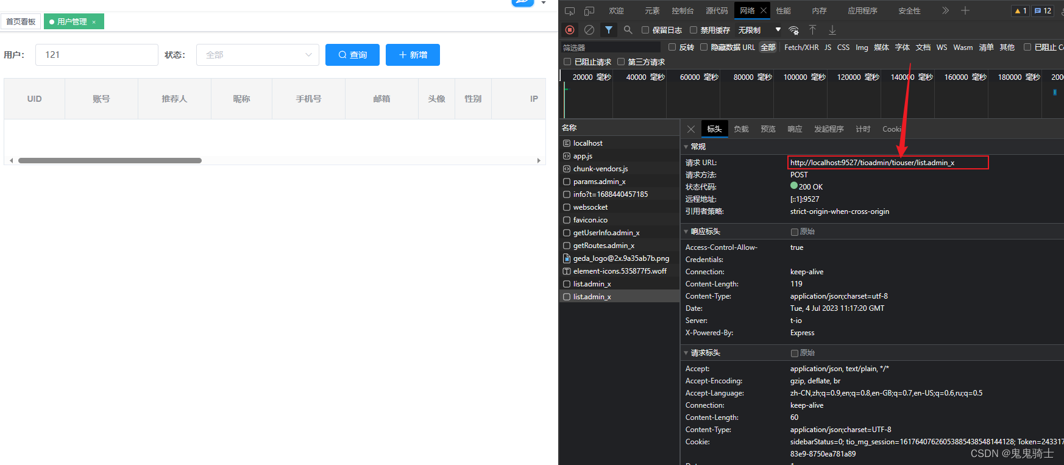Open throttling dropdown 无限制
The height and width of the screenshot is (465, 1064).
pos(759,30)
